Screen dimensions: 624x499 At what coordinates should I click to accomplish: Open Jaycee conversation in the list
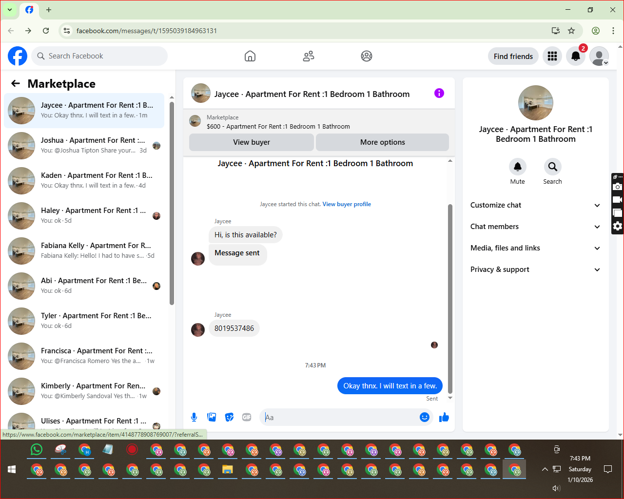click(84, 111)
